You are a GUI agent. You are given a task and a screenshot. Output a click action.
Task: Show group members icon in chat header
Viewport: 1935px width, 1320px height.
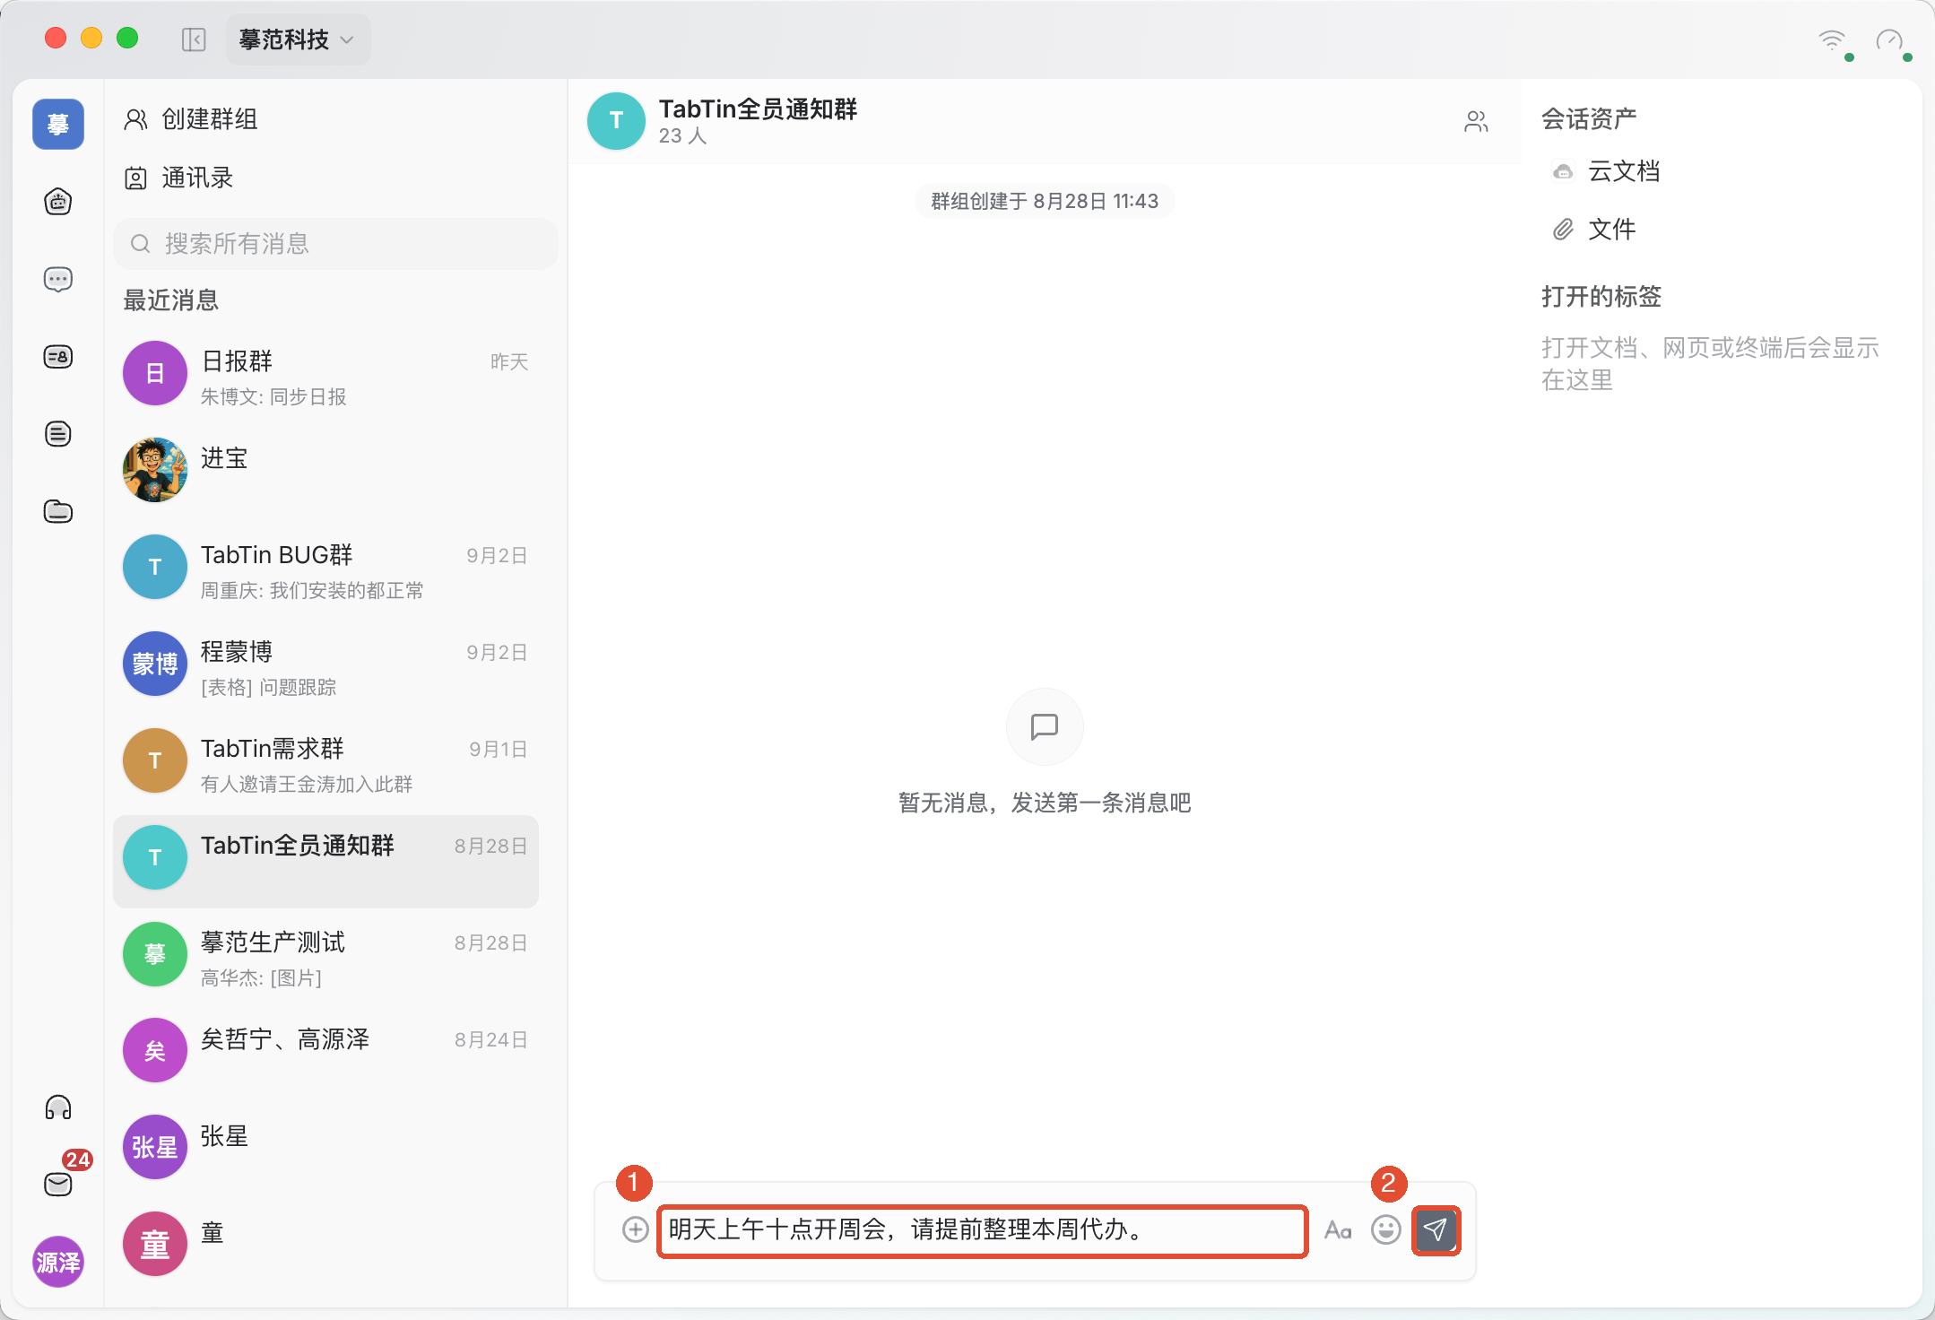click(x=1476, y=121)
